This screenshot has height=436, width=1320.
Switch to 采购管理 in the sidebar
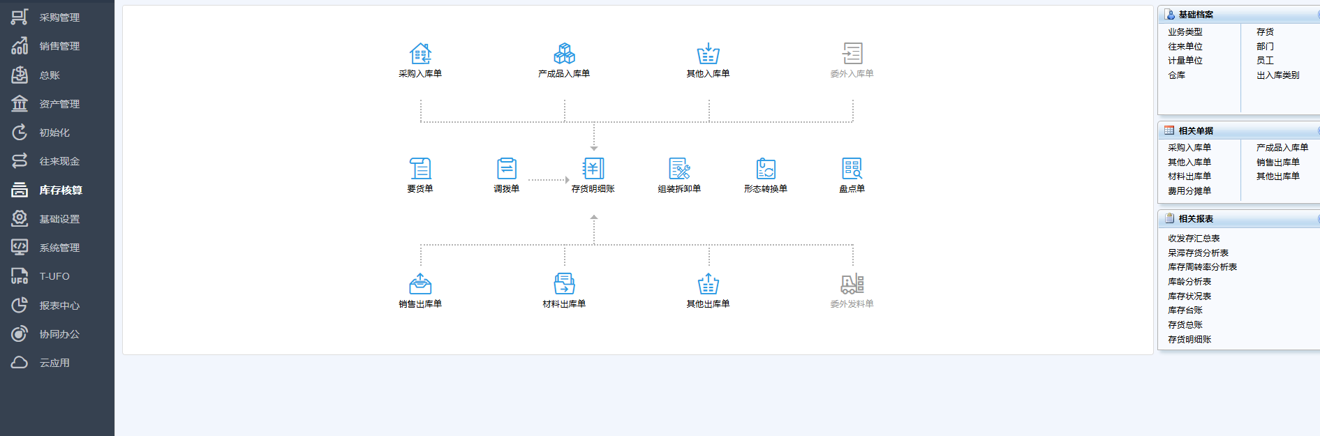pos(59,17)
